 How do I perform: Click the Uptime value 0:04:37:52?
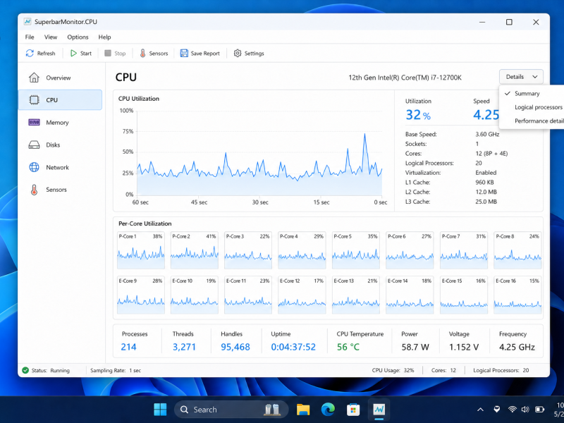click(x=293, y=347)
